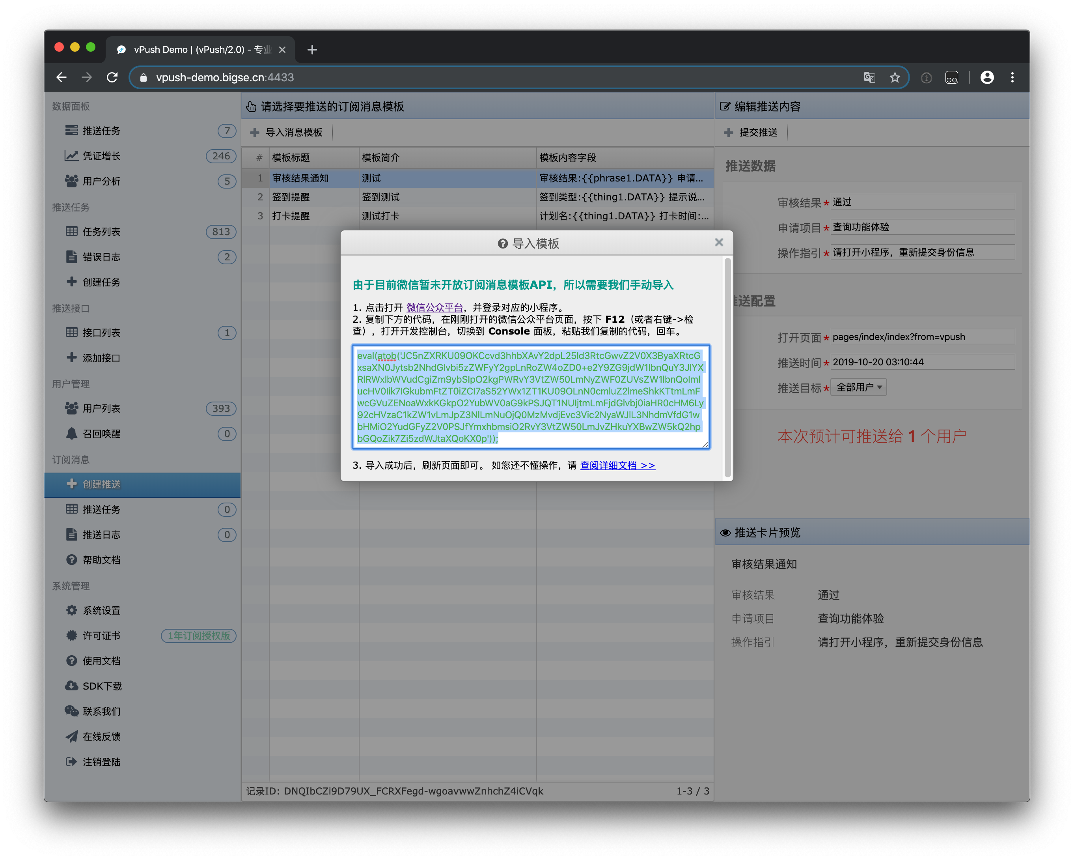Open 用户列表 users icon
This screenshot has width=1074, height=860.
71,408
